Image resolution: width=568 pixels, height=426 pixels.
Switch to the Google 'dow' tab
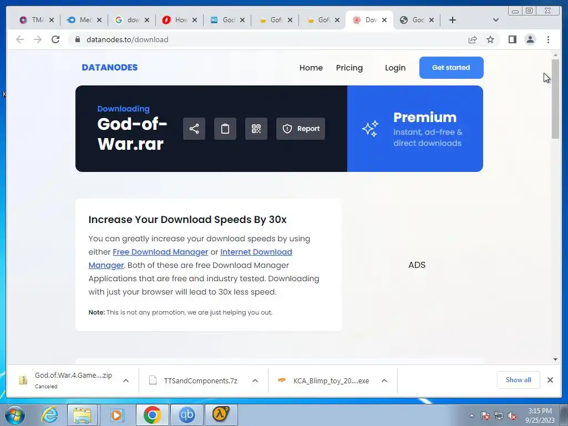click(129, 20)
